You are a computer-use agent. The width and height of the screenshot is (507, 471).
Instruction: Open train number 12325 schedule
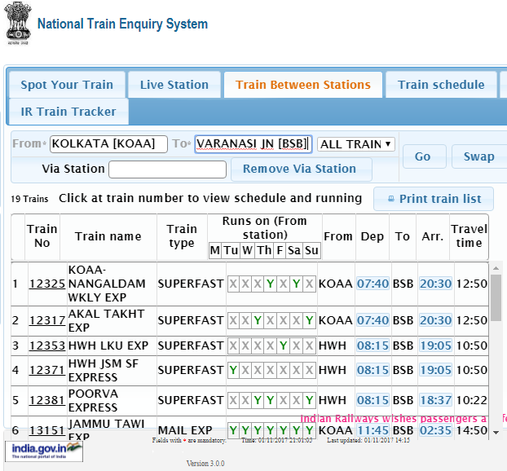[47, 284]
